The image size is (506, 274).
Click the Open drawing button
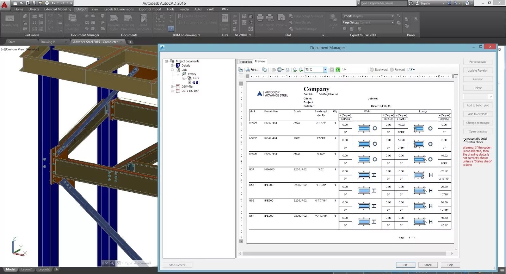(x=478, y=131)
